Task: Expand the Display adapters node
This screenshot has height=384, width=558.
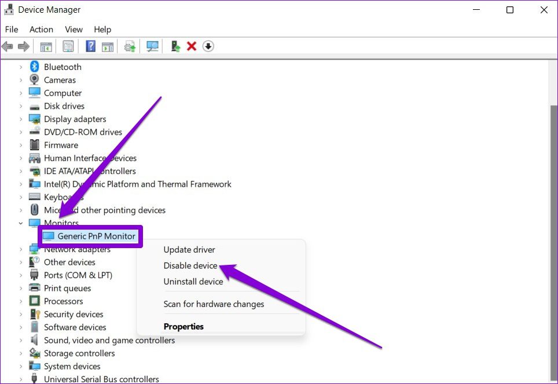Action: 21,119
